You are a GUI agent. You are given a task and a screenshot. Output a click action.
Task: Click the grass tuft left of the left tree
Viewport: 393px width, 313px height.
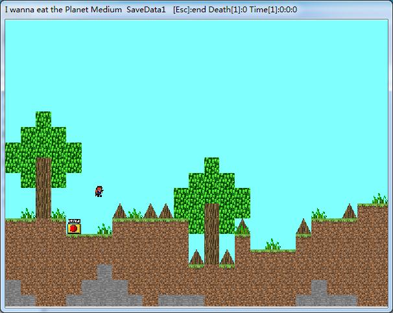(27, 213)
